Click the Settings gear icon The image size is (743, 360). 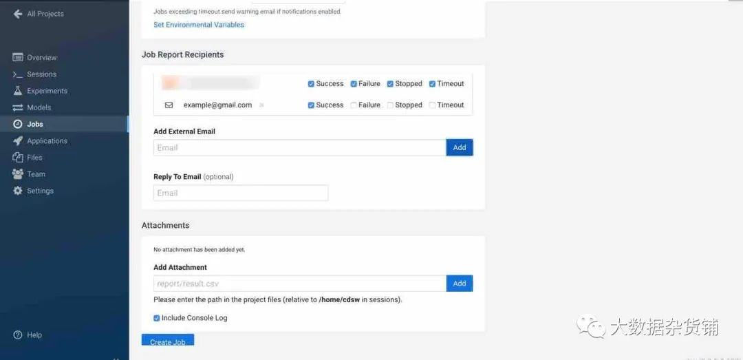point(17,191)
